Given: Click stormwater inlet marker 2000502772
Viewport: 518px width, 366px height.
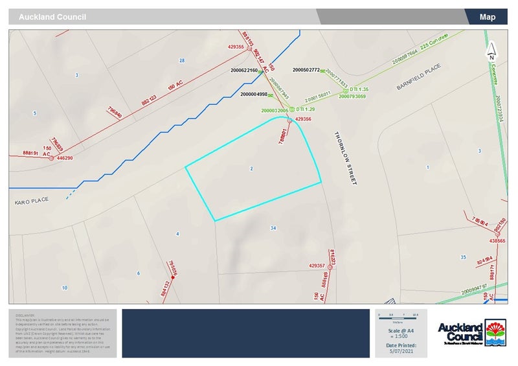Looking at the screenshot, I should coord(324,70).
